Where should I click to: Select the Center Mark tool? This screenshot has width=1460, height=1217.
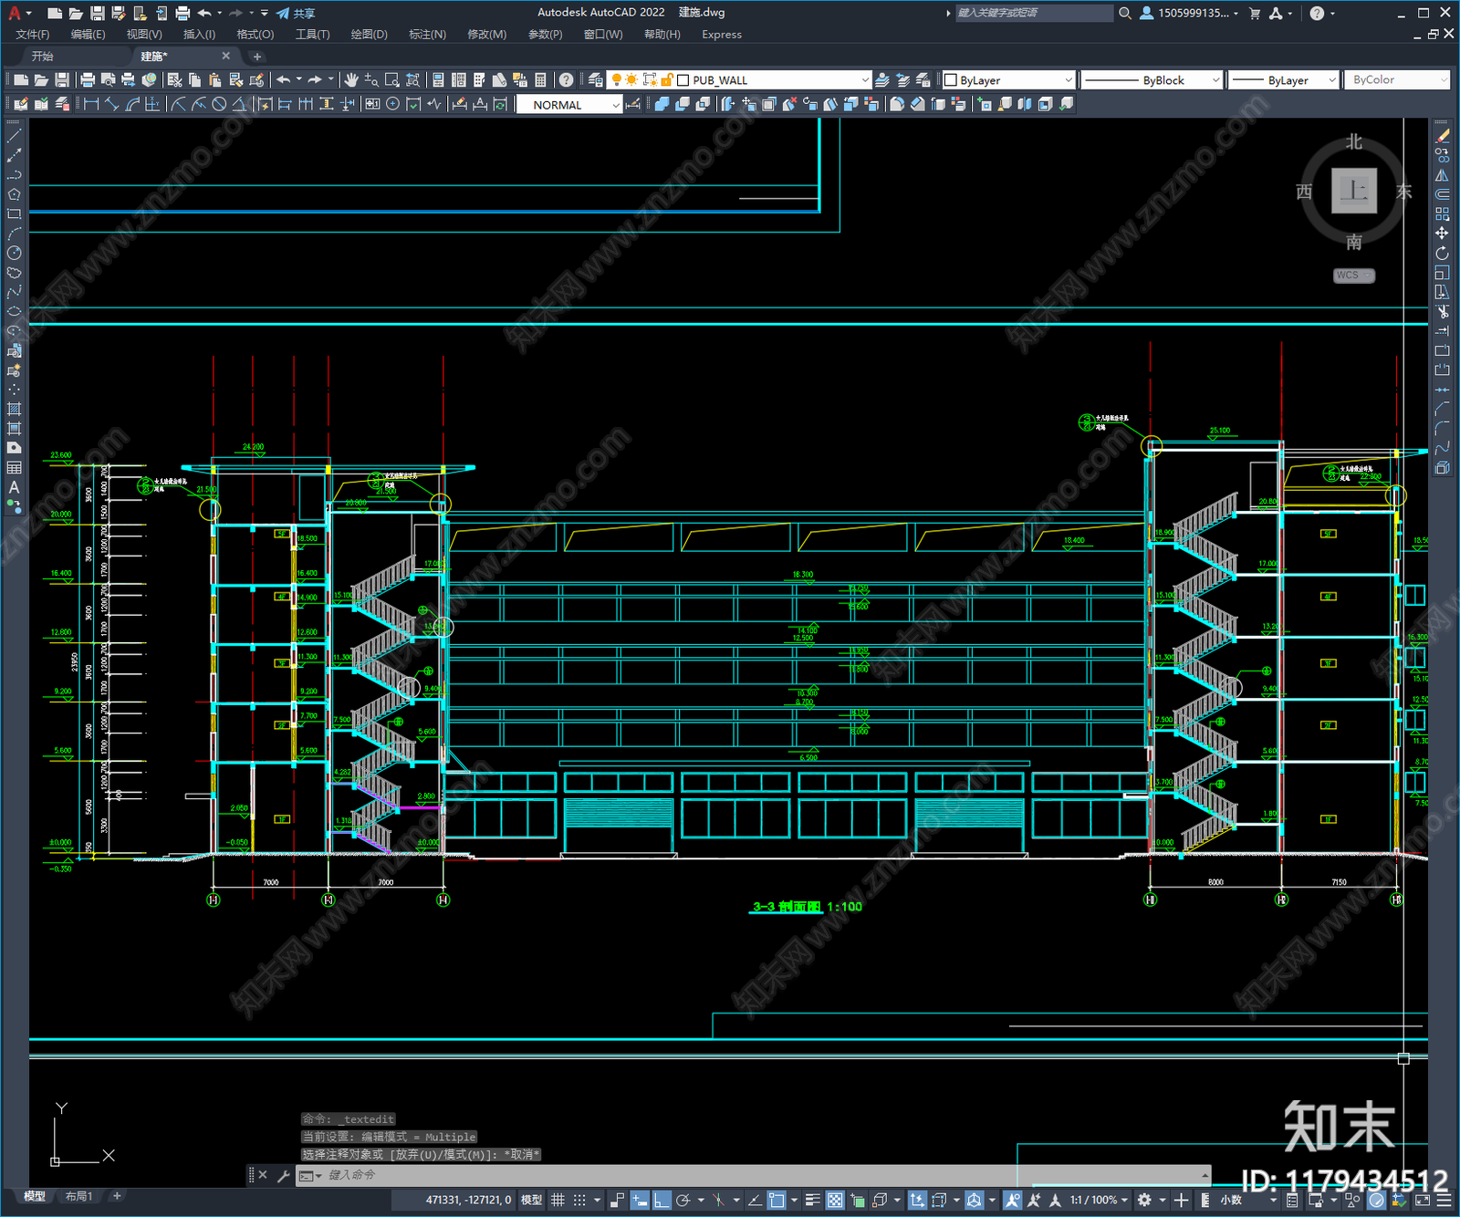[392, 104]
